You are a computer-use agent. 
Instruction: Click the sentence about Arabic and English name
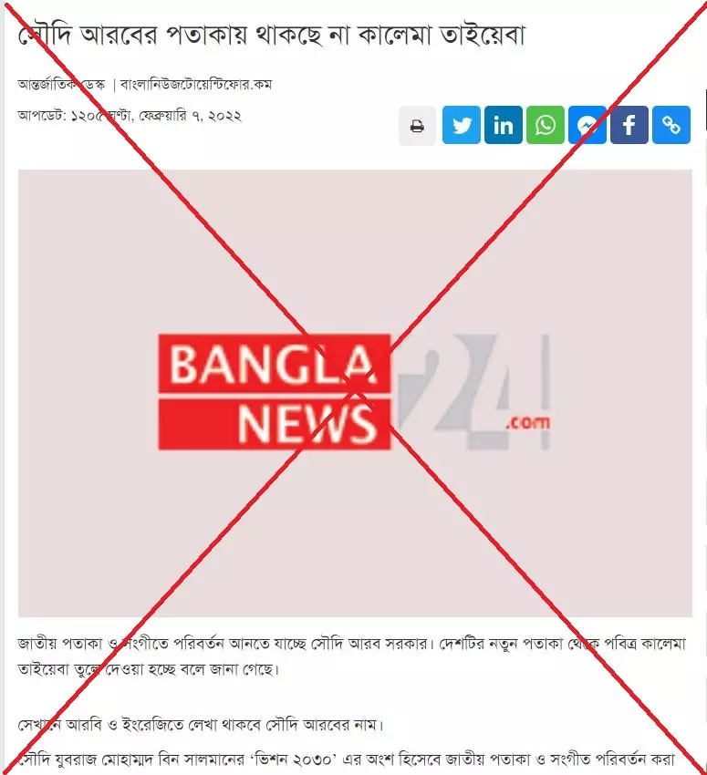(x=201, y=725)
